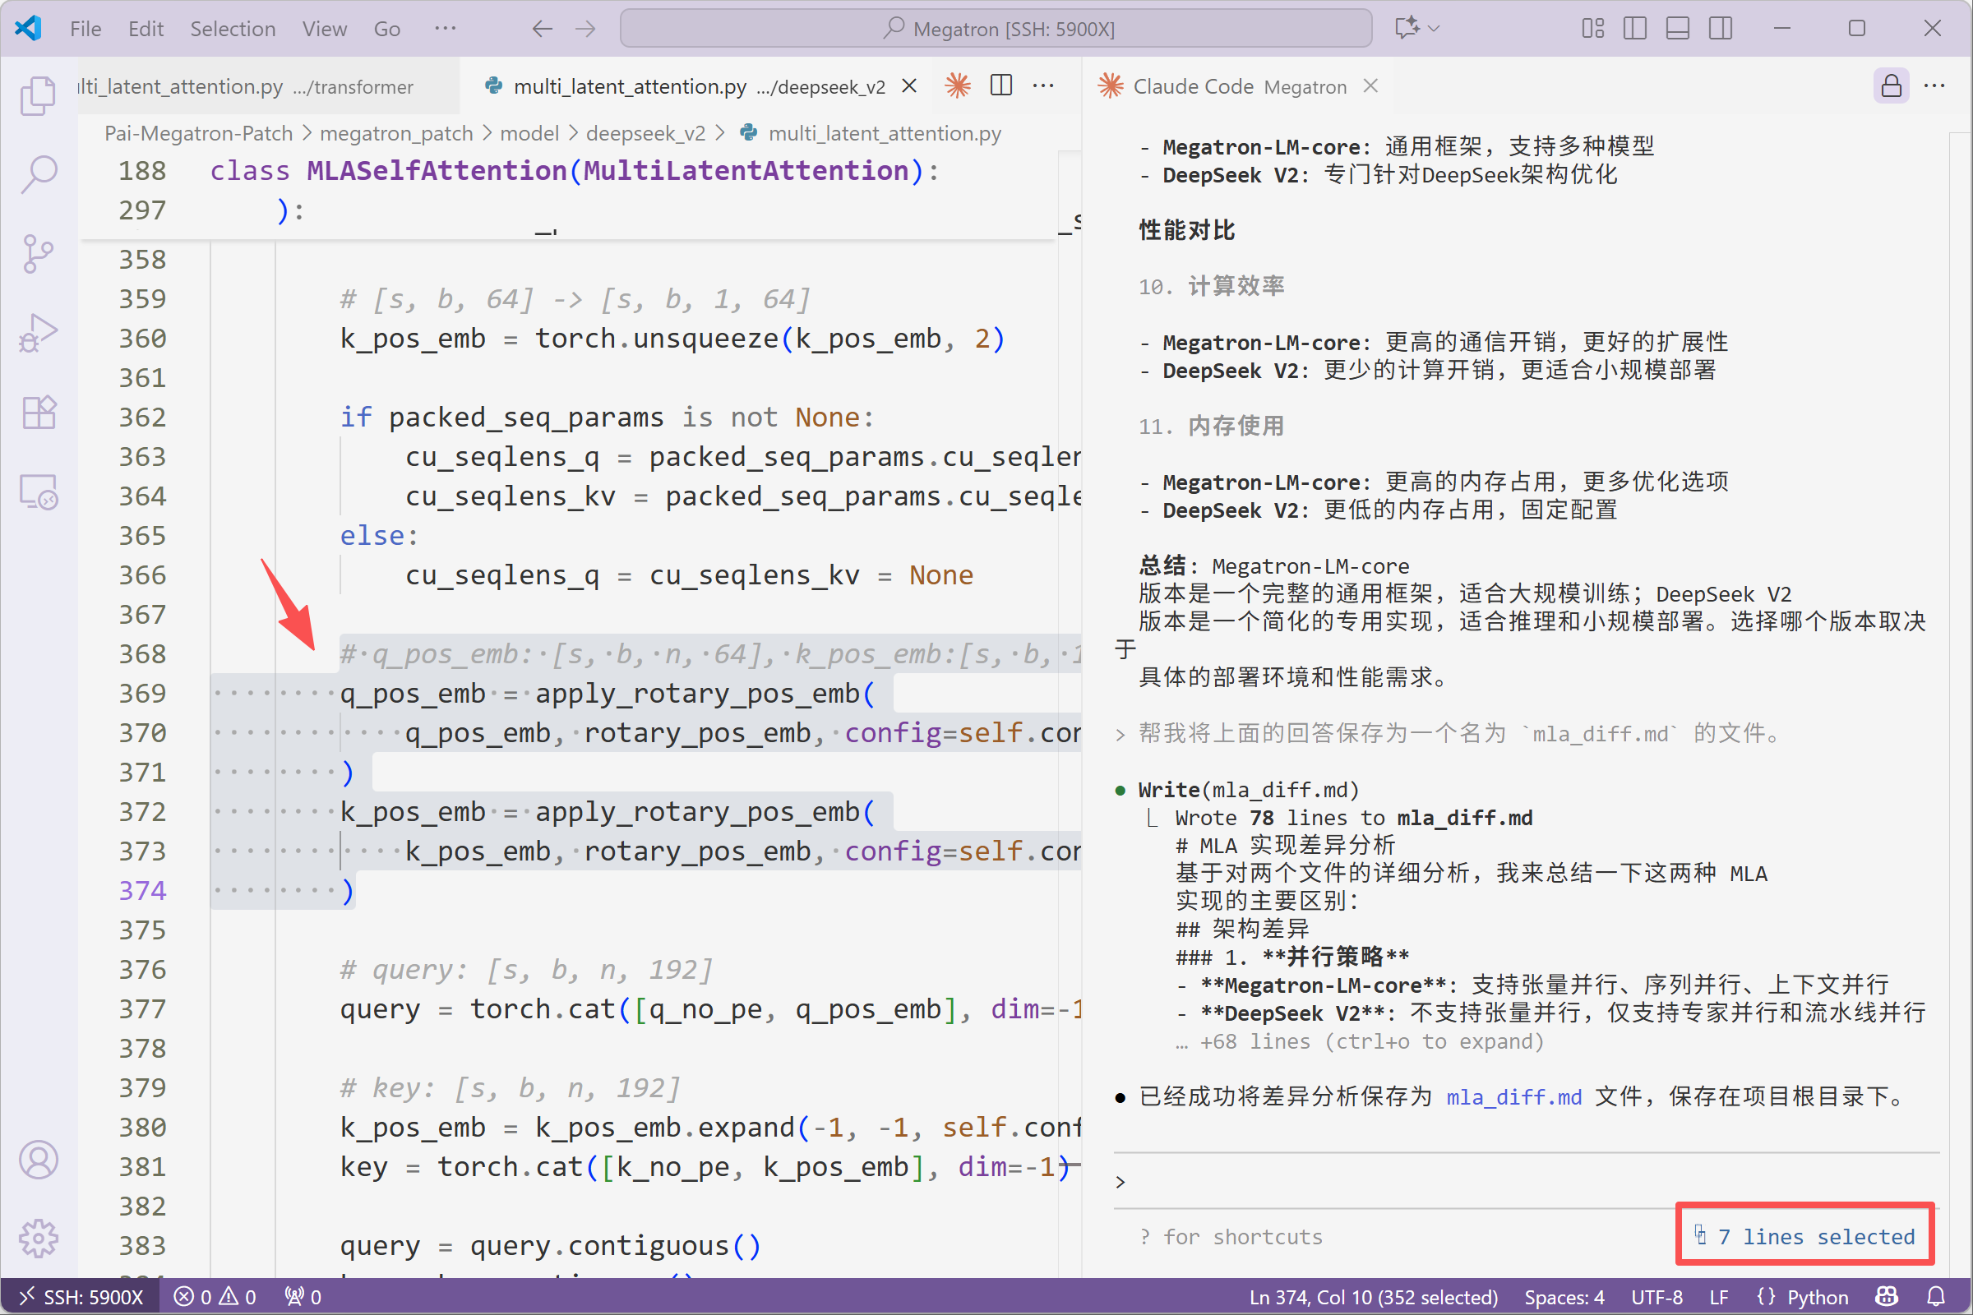Open Problems via errors and warnings counter
The width and height of the screenshot is (1973, 1315).
tap(215, 1297)
